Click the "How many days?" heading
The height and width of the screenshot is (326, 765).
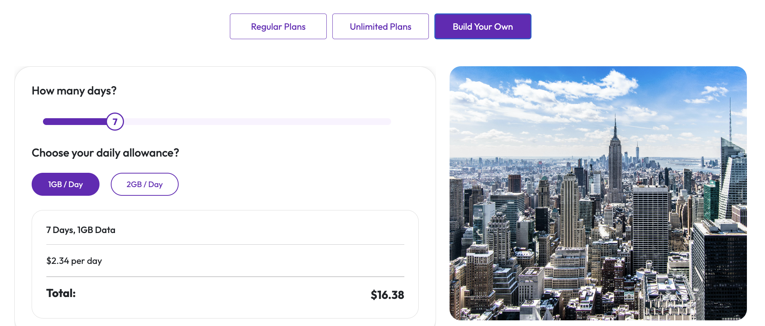coord(74,91)
